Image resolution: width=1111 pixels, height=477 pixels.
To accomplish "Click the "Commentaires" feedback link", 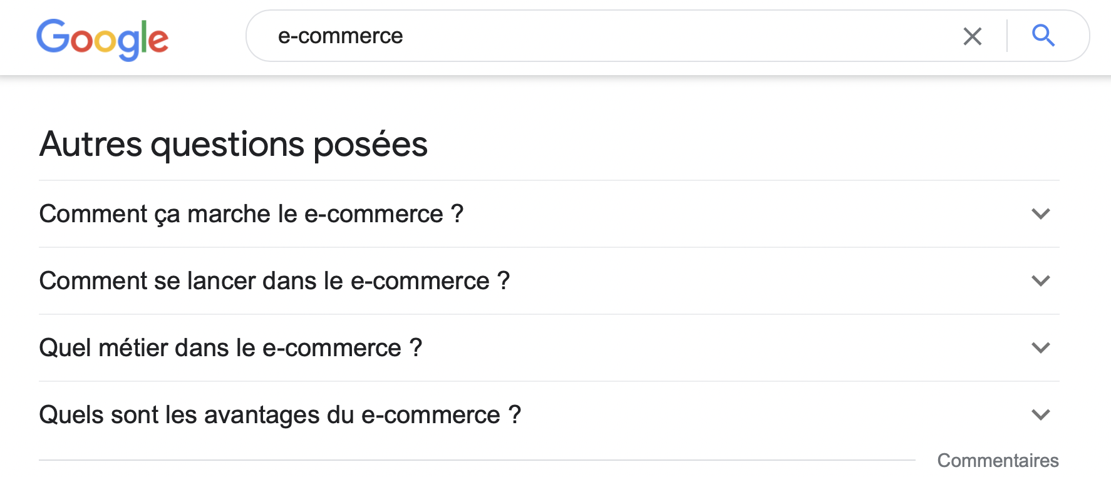I will [998, 461].
